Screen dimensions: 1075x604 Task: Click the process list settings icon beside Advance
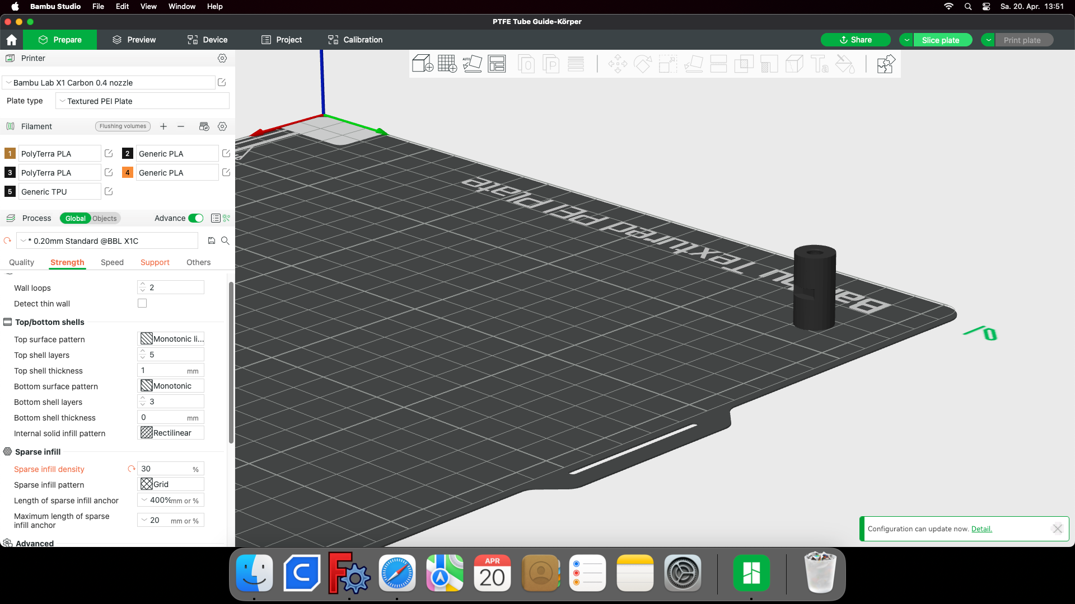[x=216, y=218]
